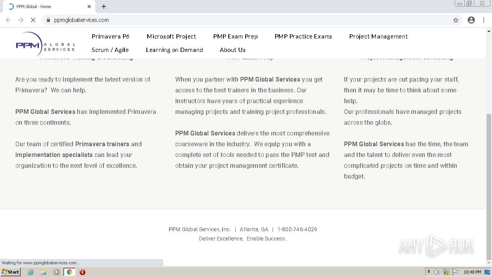Click 'obtain your project management certificate.' text

pyautogui.click(x=237, y=165)
